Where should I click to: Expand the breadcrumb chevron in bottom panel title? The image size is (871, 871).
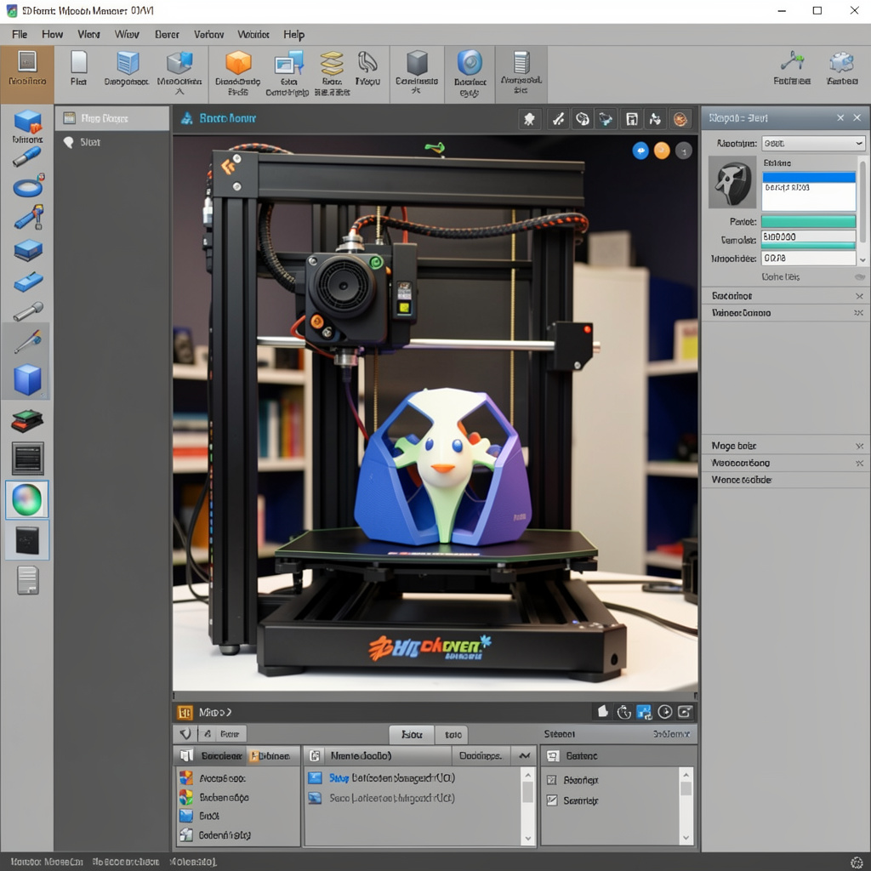tap(228, 712)
